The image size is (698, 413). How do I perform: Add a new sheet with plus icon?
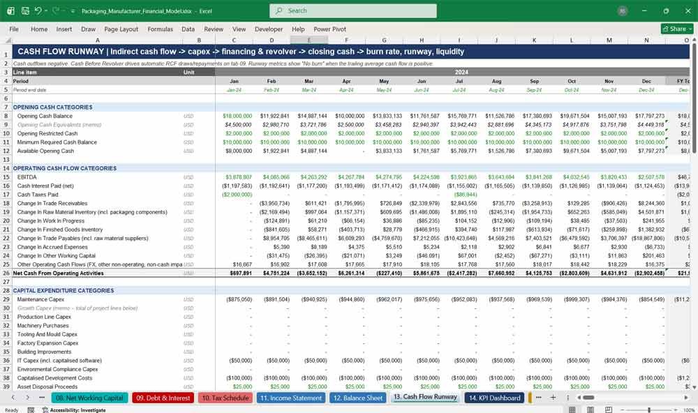(x=553, y=398)
